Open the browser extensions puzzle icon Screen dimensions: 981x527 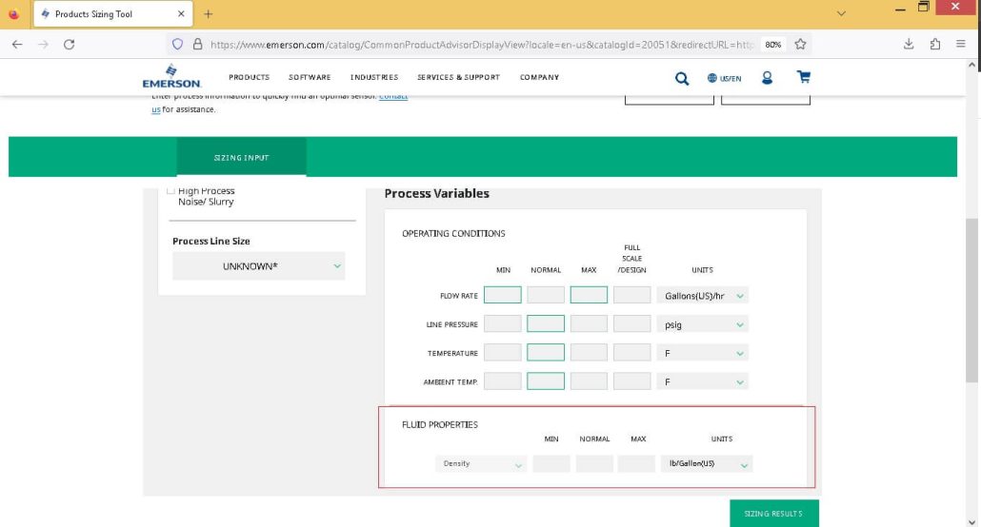point(934,45)
